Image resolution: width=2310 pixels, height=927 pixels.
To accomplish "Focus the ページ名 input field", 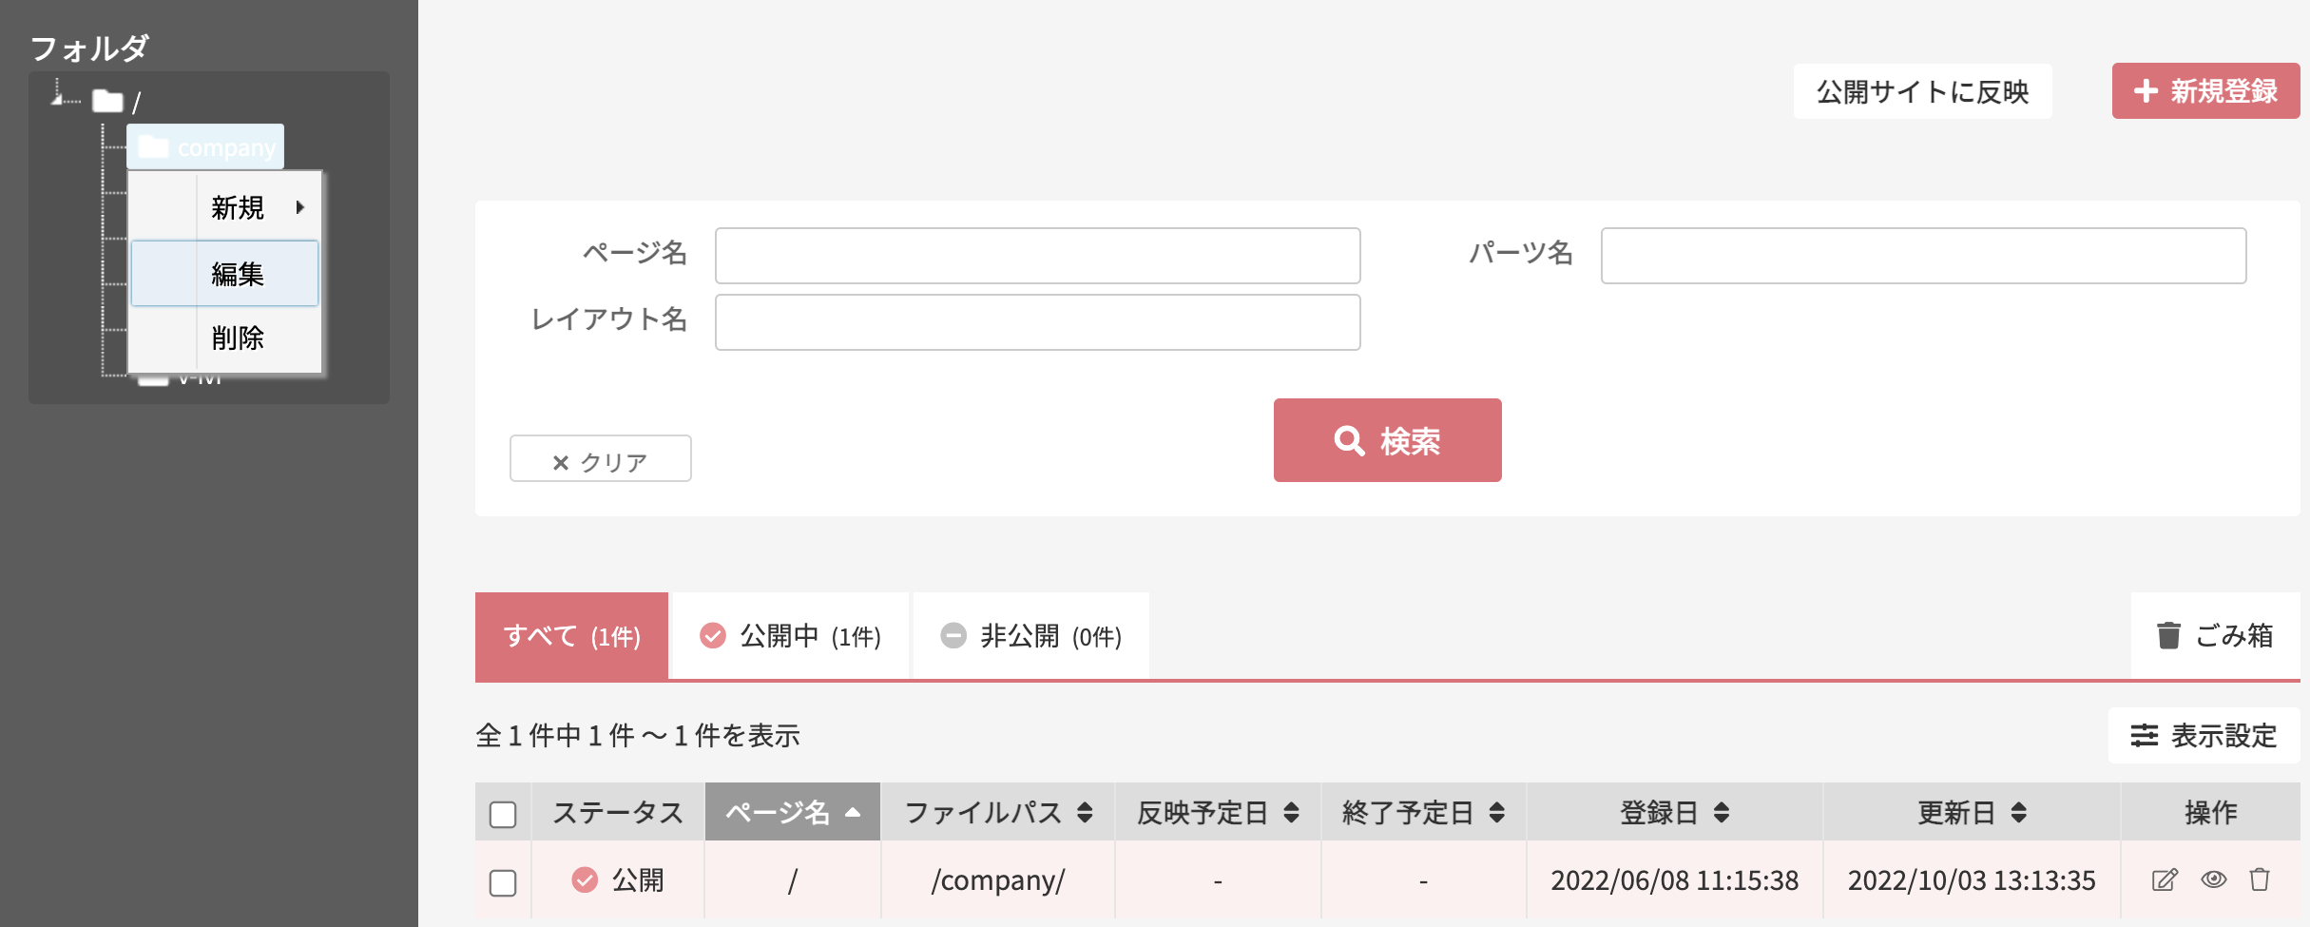I will [1037, 255].
